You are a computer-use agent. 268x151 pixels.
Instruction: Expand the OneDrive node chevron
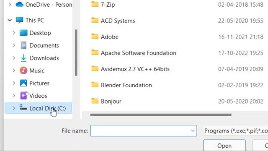click(10, 5)
